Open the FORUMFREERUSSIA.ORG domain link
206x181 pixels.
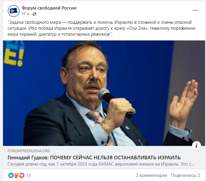coord(29,151)
